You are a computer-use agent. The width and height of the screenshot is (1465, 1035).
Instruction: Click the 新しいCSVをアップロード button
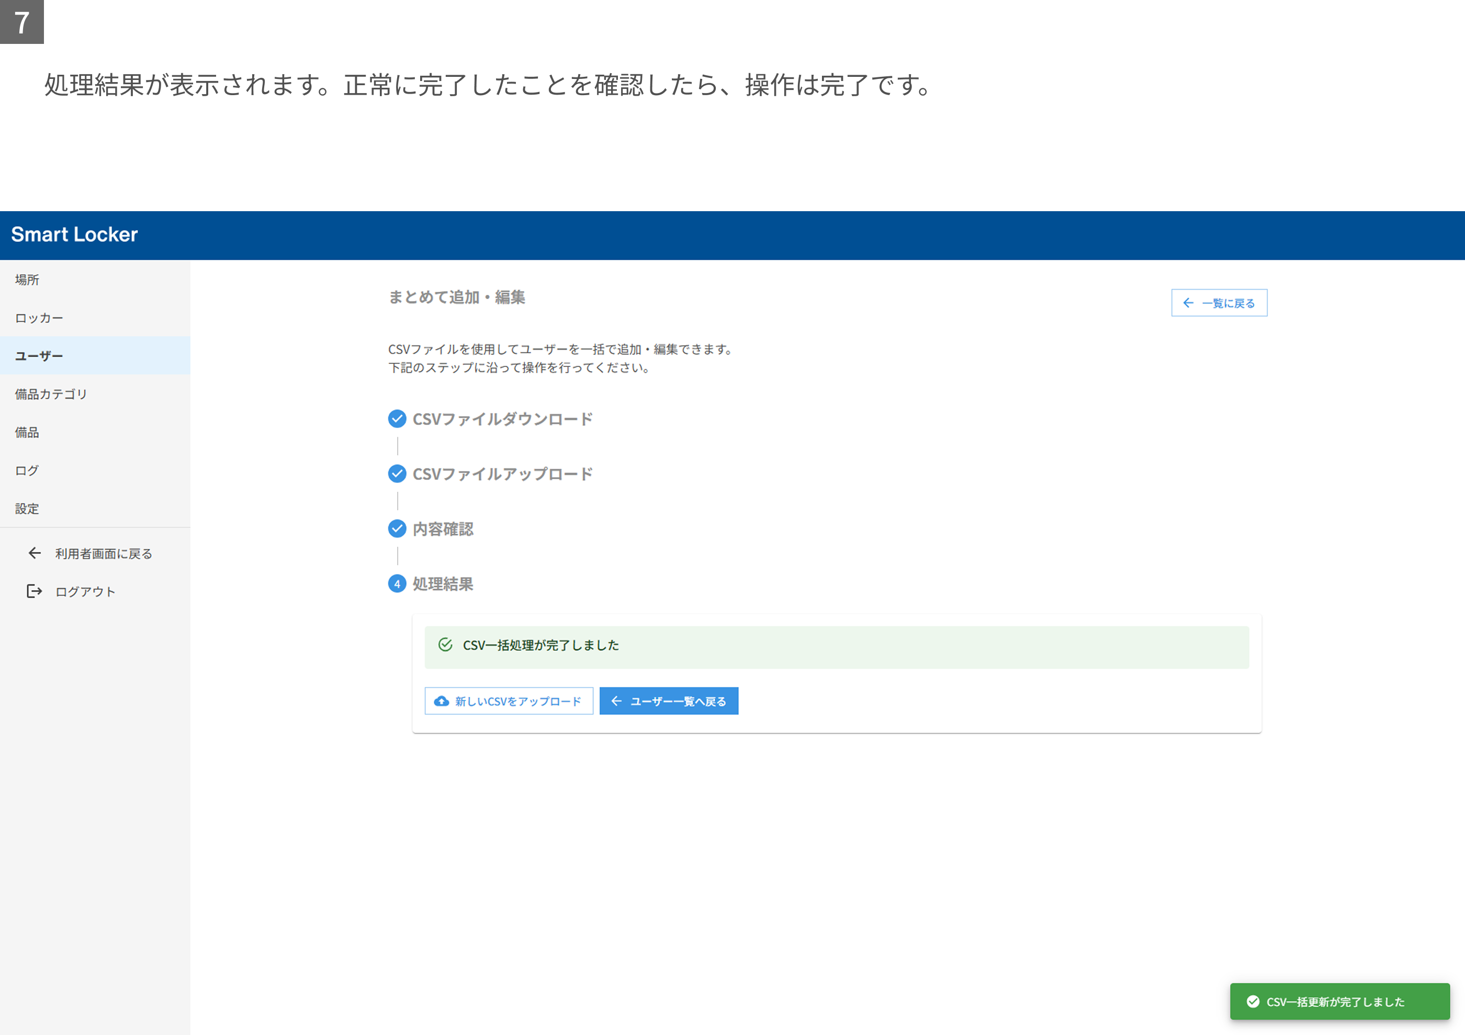[509, 701]
